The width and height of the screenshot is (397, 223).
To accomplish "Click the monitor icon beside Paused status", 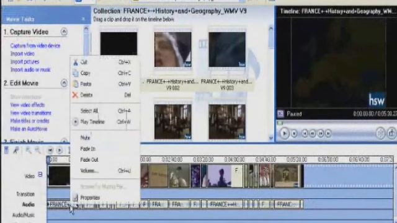I will [280, 114].
